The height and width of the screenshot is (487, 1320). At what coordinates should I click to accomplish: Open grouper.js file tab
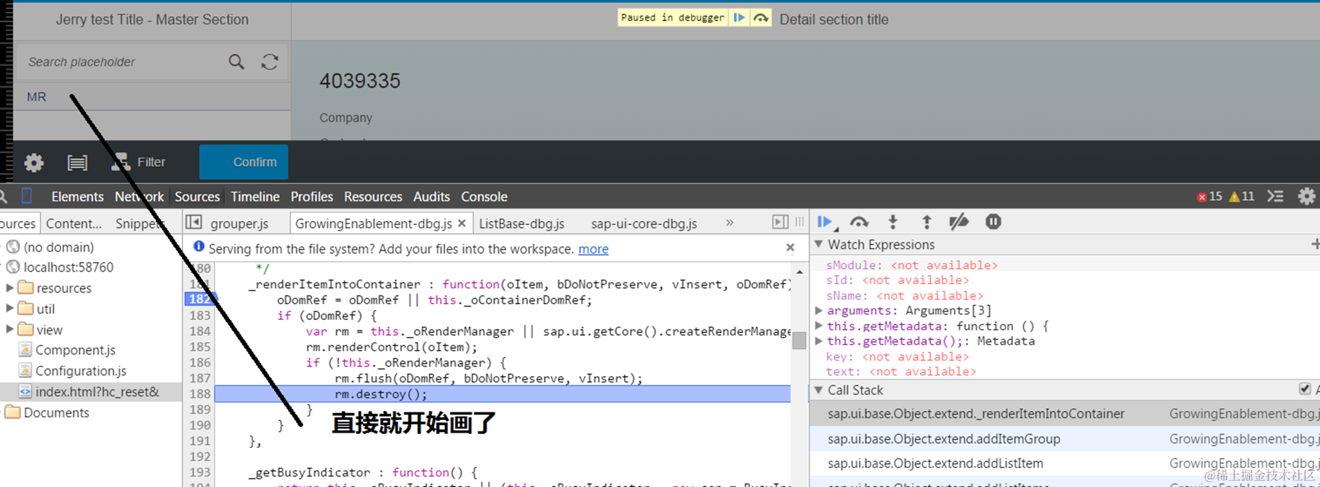(x=239, y=224)
